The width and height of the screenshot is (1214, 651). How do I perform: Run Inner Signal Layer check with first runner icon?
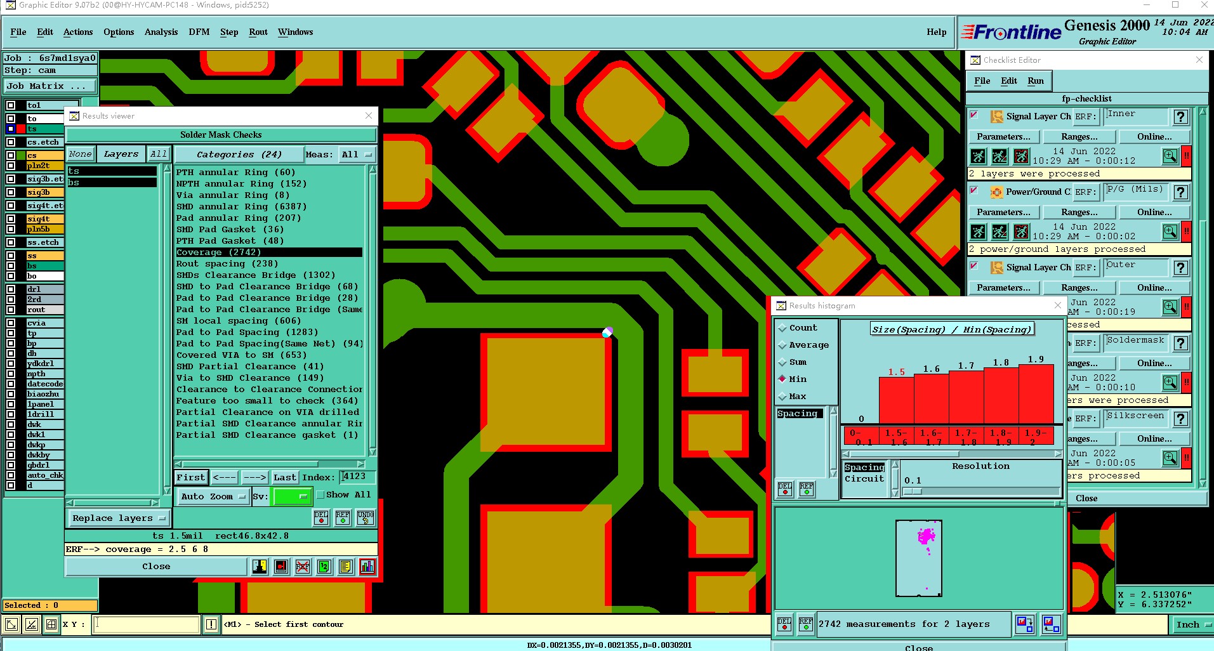(x=979, y=156)
